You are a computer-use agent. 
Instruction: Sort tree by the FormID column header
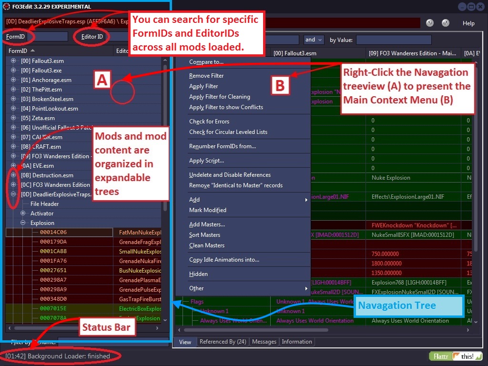(x=59, y=51)
